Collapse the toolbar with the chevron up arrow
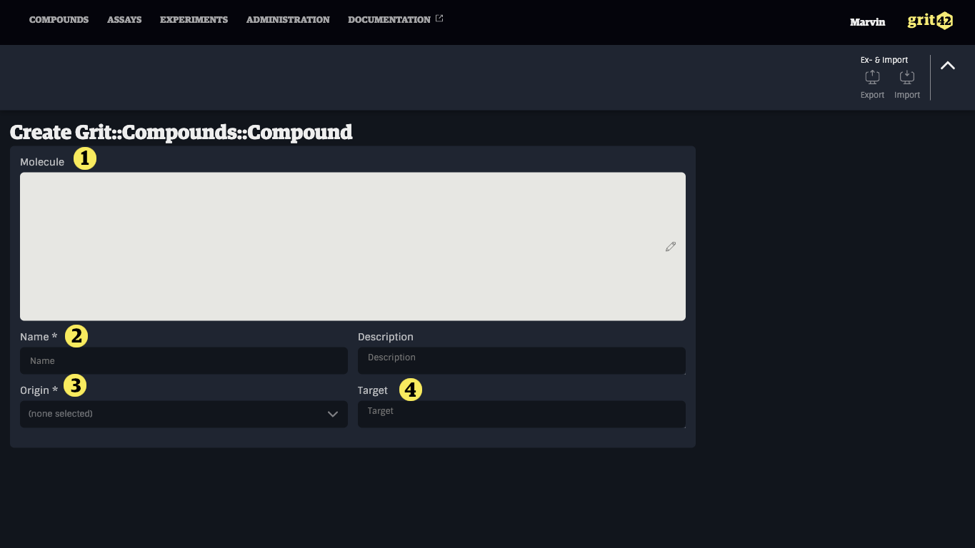This screenshot has width=975, height=548. (x=948, y=65)
